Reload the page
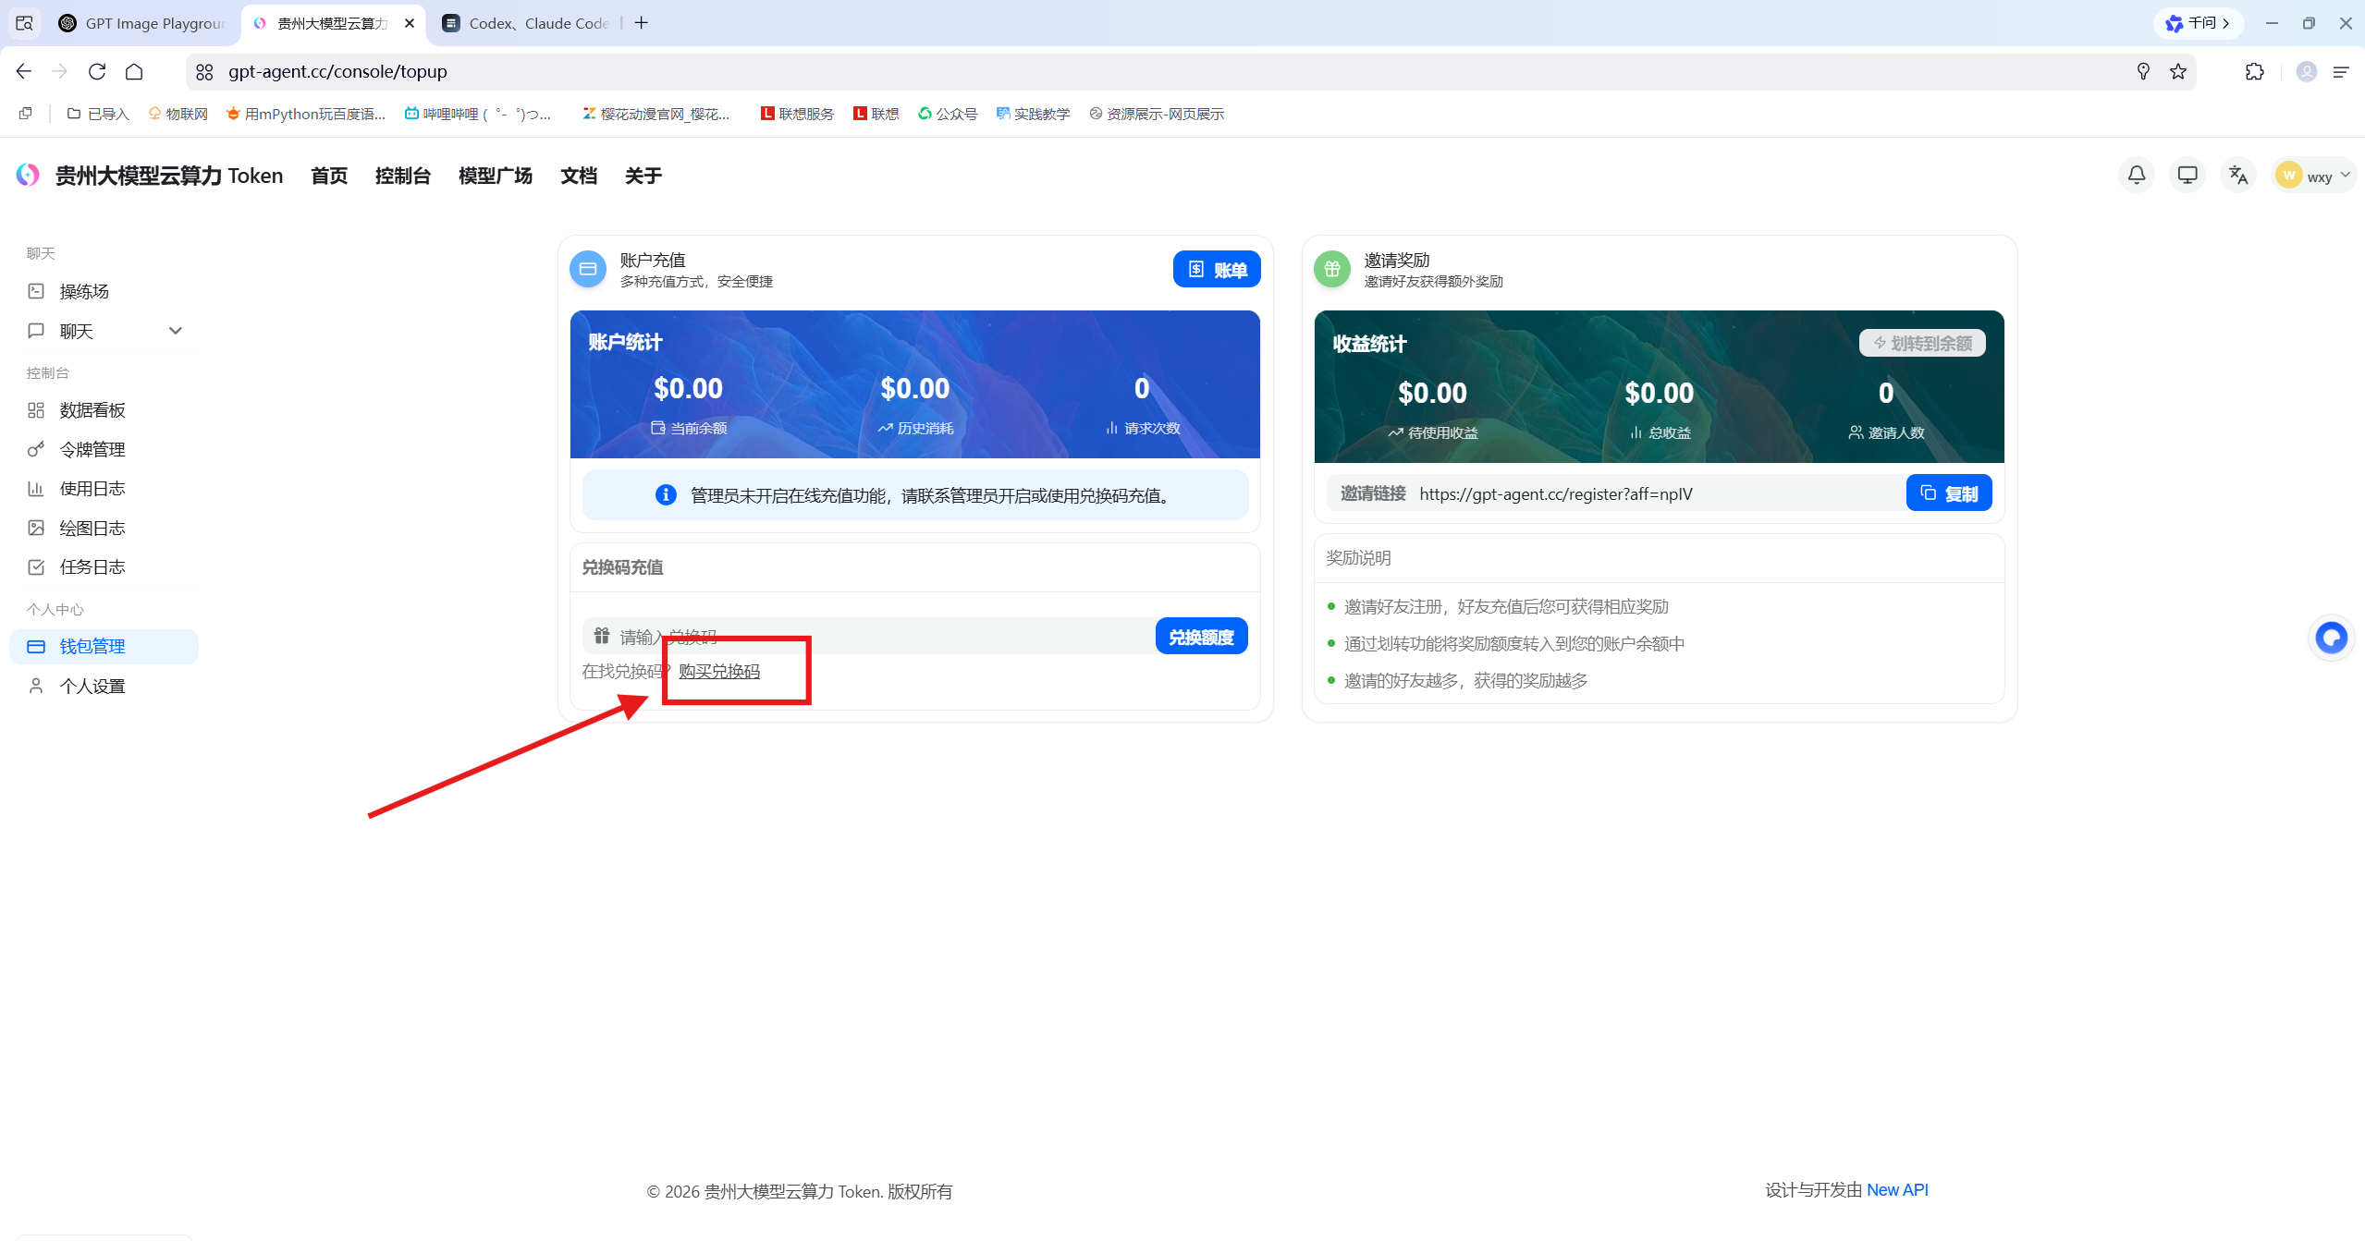Screen dimensions: 2365x1241 [x=97, y=71]
